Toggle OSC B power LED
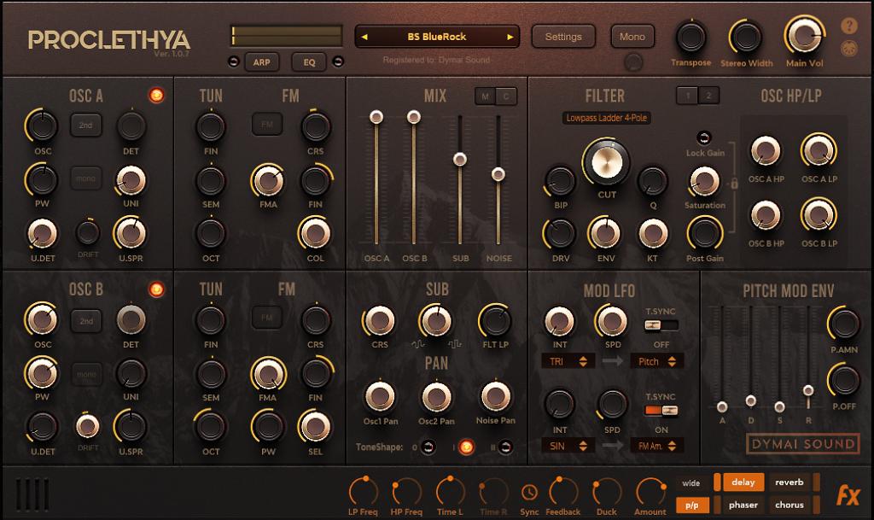Image resolution: width=874 pixels, height=520 pixels. tap(156, 289)
